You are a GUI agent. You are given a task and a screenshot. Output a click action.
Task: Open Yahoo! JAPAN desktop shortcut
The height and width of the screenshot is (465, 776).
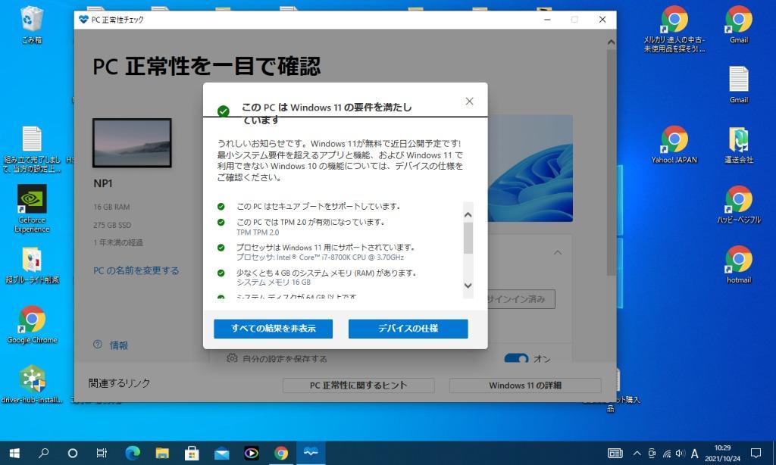(x=674, y=145)
